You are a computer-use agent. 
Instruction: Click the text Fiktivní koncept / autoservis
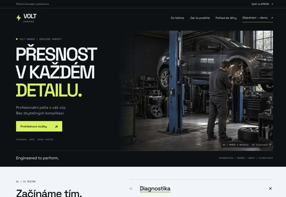[x=32, y=4]
